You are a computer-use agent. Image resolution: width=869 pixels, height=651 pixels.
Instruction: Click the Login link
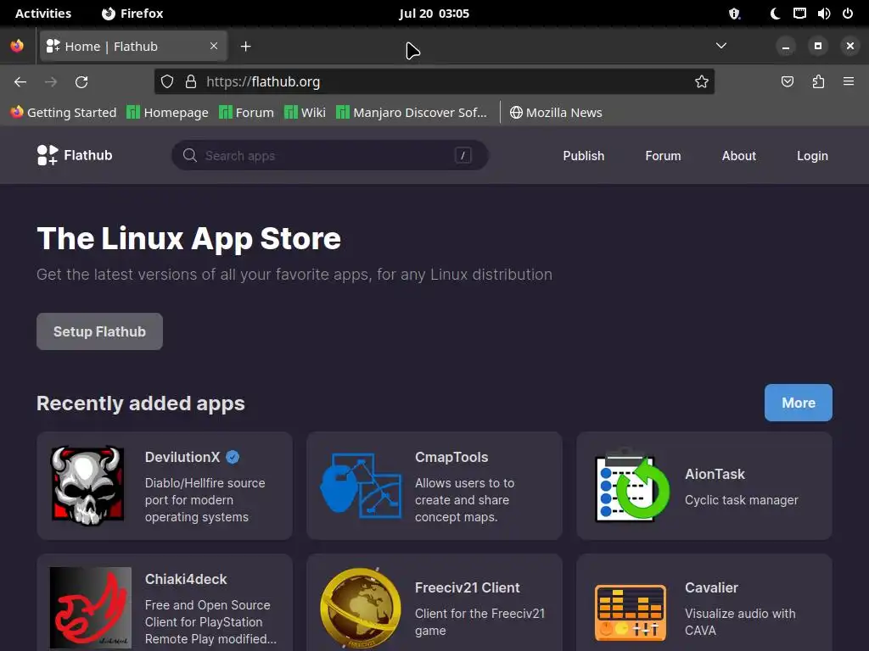coord(812,156)
